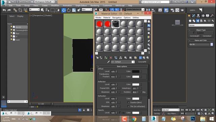This screenshot has height=122, width=216.
Task: Enable Thin (no refraction) checkbox
Action: point(128,106)
